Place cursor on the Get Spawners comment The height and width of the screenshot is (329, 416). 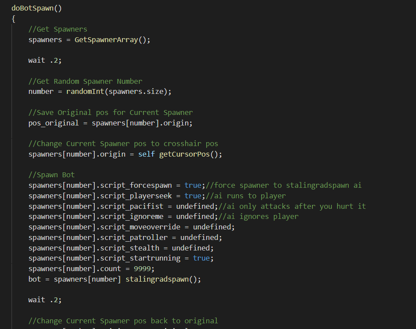coord(57,29)
